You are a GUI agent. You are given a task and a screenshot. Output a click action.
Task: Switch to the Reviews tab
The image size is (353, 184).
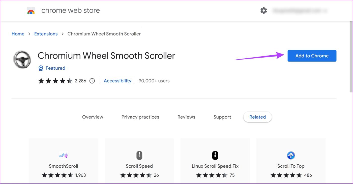tap(186, 117)
